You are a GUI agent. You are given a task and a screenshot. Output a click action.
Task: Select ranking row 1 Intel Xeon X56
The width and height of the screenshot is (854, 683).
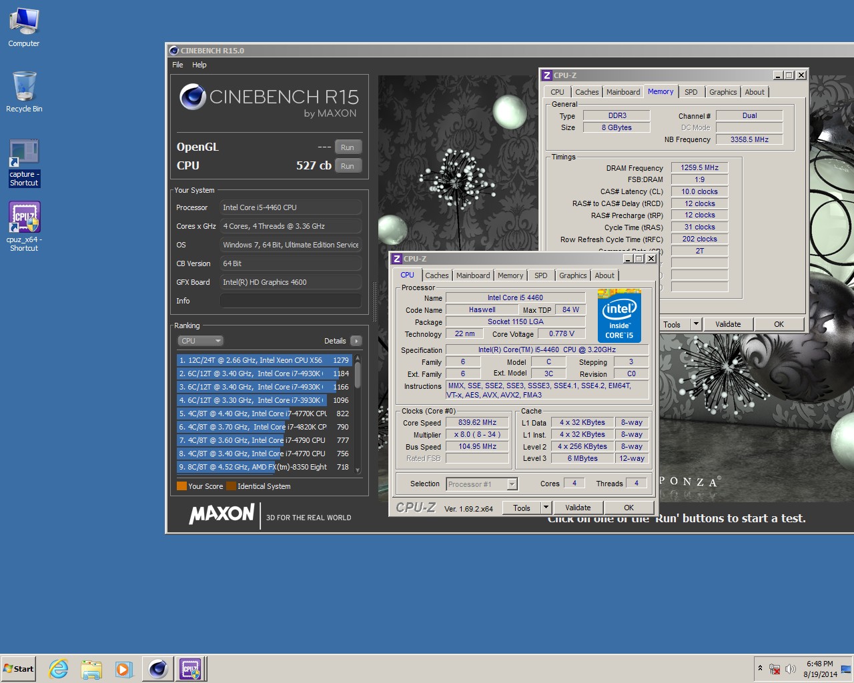pyautogui.click(x=264, y=360)
